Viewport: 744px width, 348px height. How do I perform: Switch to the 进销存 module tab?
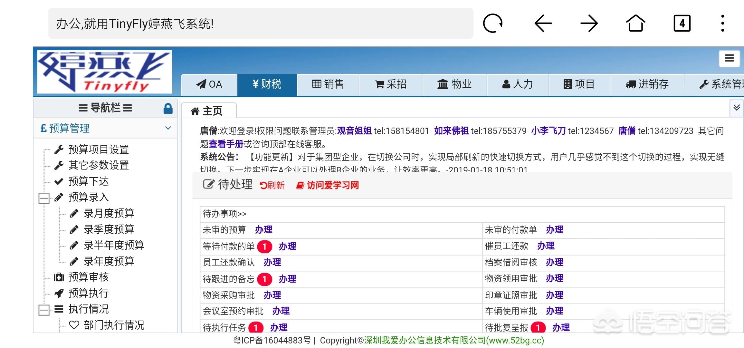click(x=647, y=84)
